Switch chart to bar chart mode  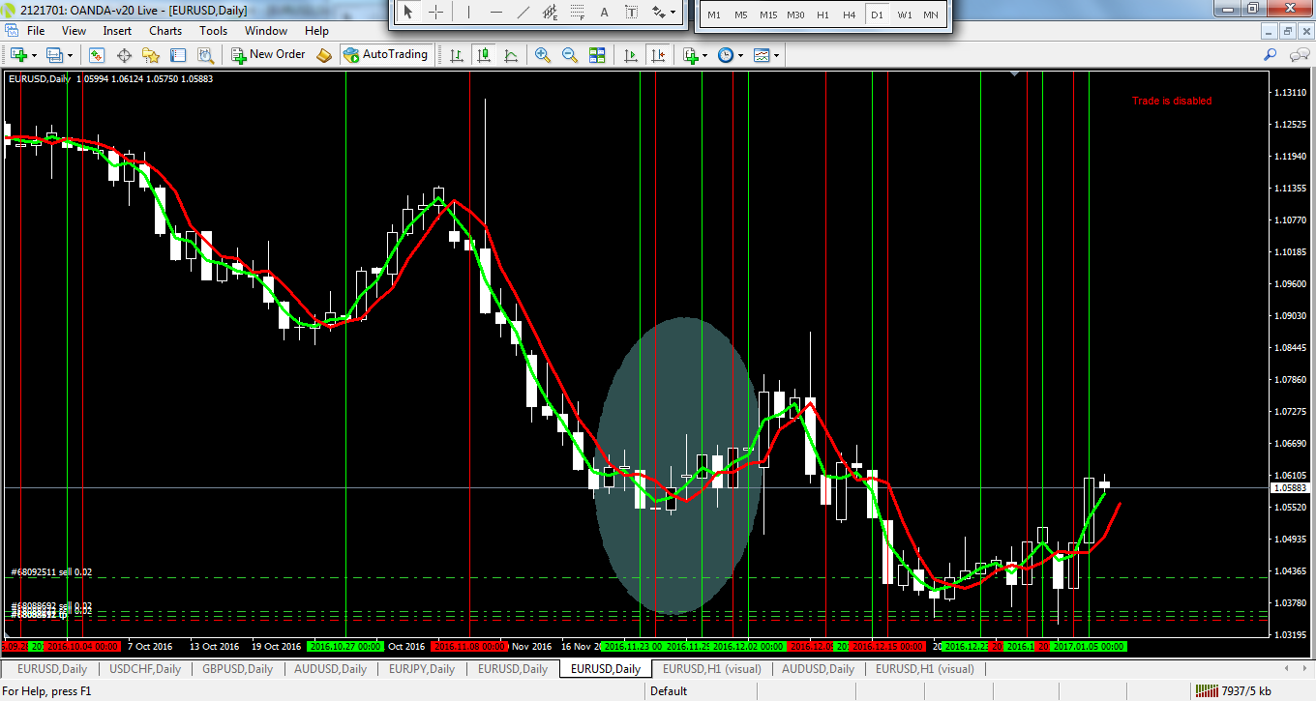(457, 55)
